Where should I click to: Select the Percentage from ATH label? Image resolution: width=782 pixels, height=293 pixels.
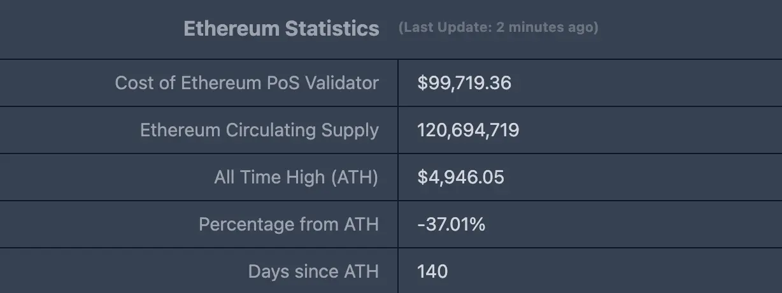pos(288,224)
